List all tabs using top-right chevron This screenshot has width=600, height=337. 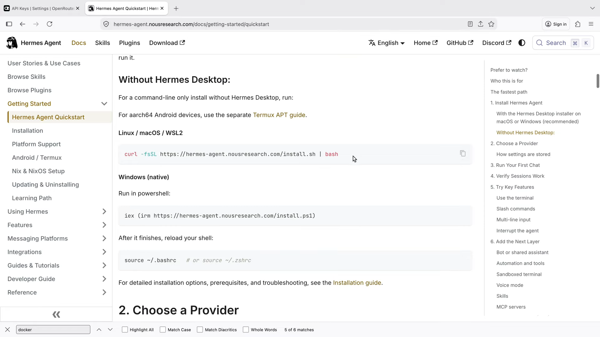[x=592, y=8]
